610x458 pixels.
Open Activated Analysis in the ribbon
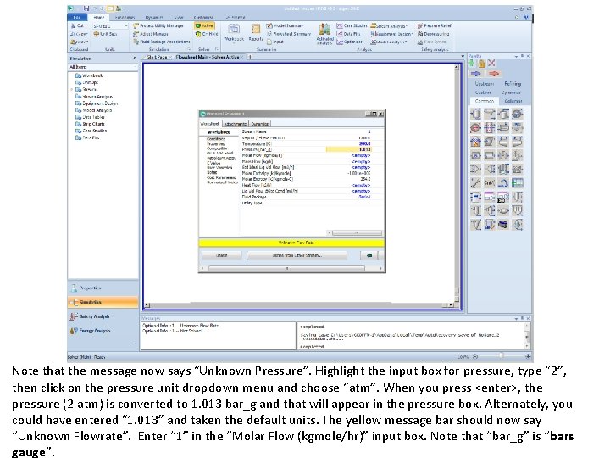(x=324, y=34)
